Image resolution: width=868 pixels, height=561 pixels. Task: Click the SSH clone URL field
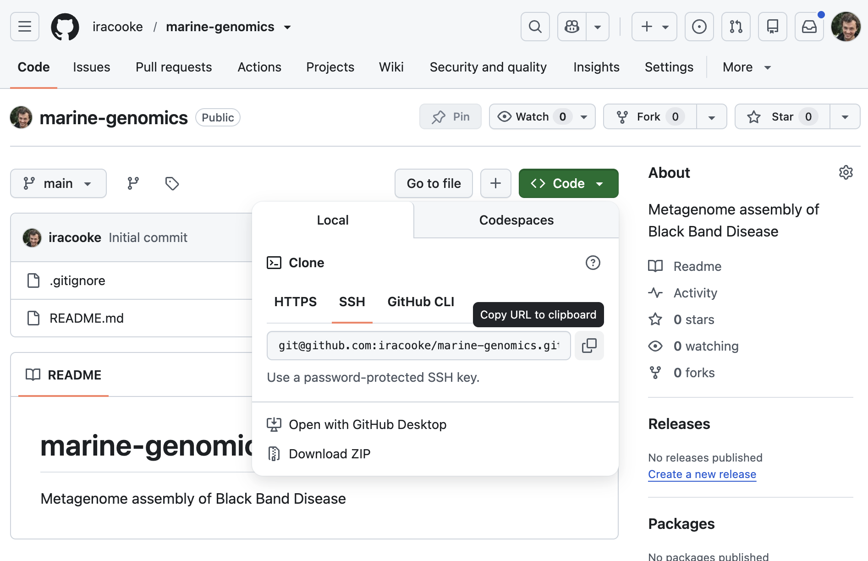click(418, 346)
